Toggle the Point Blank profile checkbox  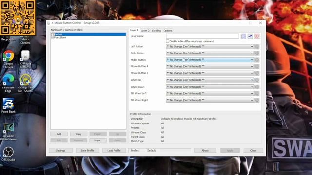point(53,38)
